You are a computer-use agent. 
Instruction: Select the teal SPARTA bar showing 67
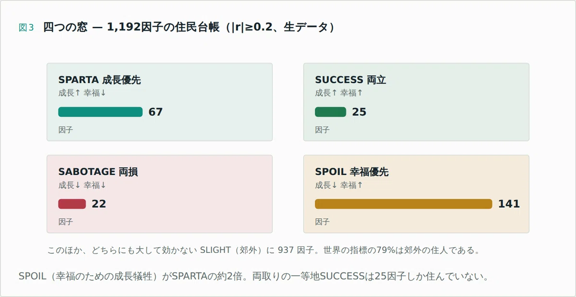(x=100, y=112)
